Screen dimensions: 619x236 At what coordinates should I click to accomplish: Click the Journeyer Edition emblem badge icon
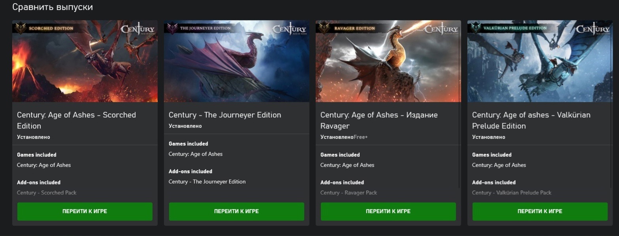pyautogui.click(x=172, y=28)
